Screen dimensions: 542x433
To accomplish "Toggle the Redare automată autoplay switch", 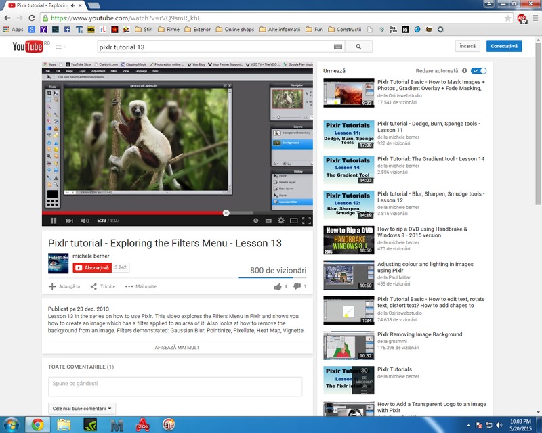I will [479, 71].
